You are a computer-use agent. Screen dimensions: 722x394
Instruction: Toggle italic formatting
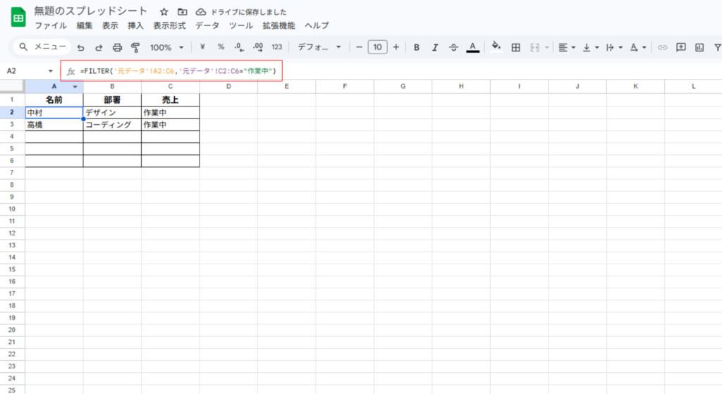pyautogui.click(x=434, y=47)
